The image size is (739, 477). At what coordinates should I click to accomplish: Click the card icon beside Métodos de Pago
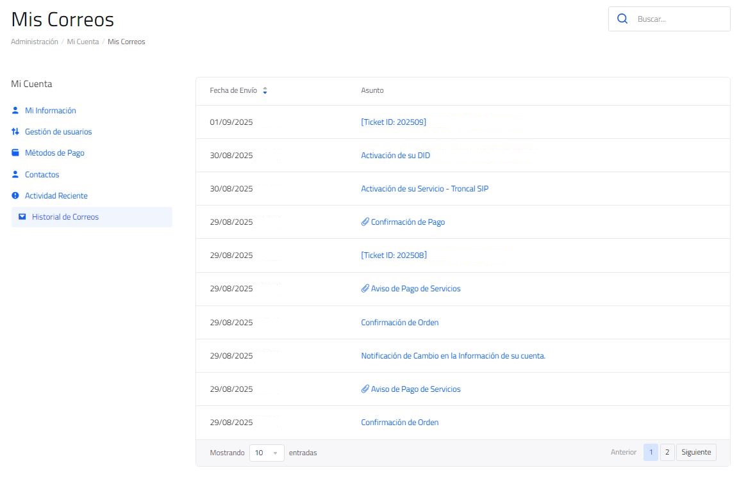pyautogui.click(x=15, y=152)
